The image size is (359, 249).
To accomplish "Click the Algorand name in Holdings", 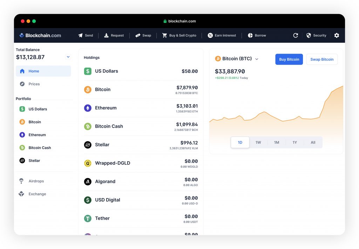I will 105,181.
